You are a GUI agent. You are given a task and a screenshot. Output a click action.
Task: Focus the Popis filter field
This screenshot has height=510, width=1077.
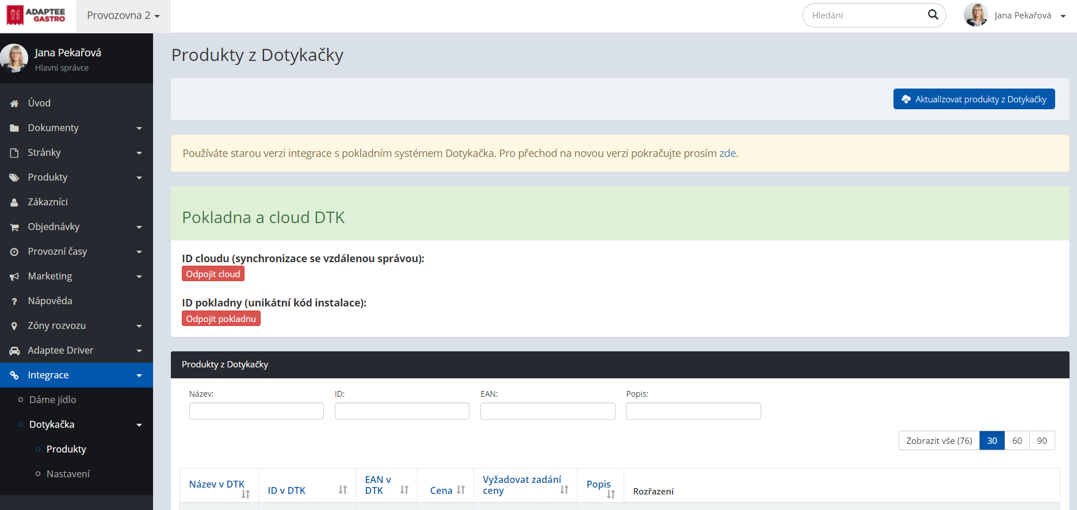pyautogui.click(x=693, y=411)
